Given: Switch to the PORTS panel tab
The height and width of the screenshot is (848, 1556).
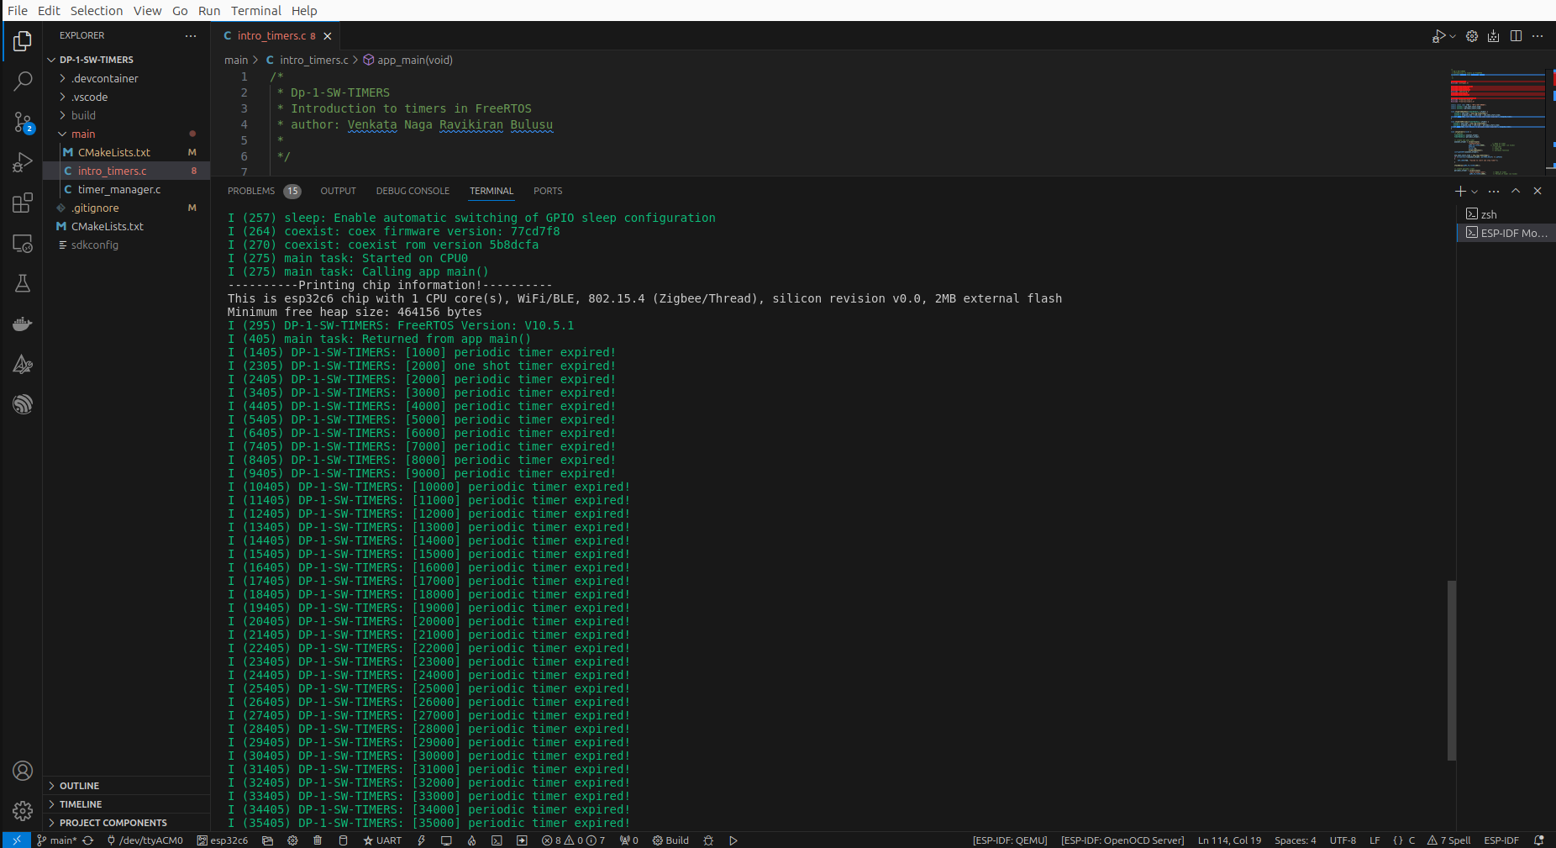Looking at the screenshot, I should [x=548, y=191].
